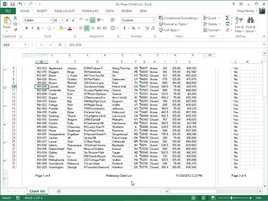Screen dimensions: 268x201
Task: Open the Calibri font name dropdown
Action: click(51, 20)
